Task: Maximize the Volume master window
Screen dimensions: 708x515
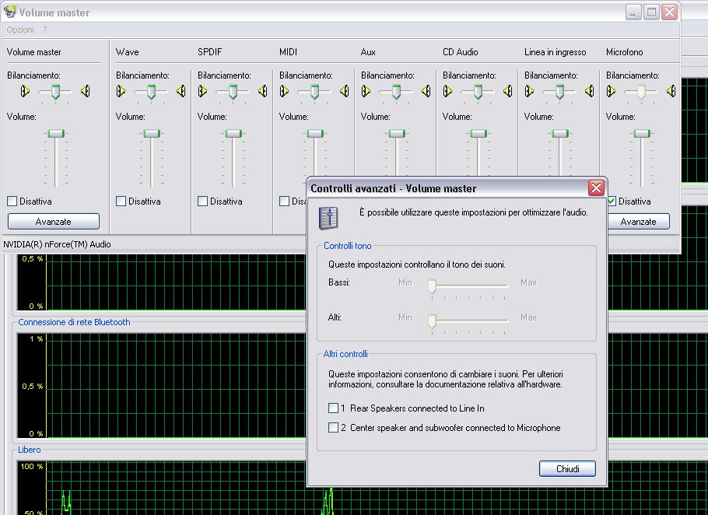Action: (651, 12)
